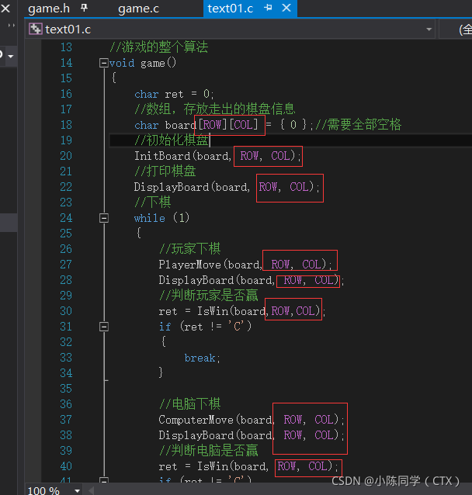Unpin the game.h tab pin icon
The width and height of the screenshot is (472, 495).
pyautogui.click(x=84, y=8)
